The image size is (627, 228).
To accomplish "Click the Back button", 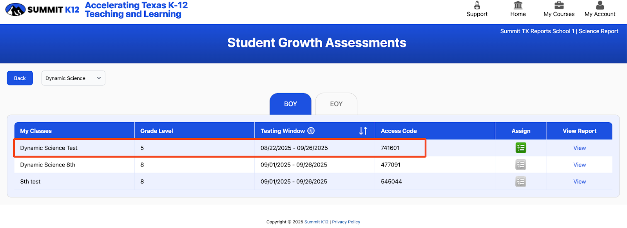I will click(20, 78).
